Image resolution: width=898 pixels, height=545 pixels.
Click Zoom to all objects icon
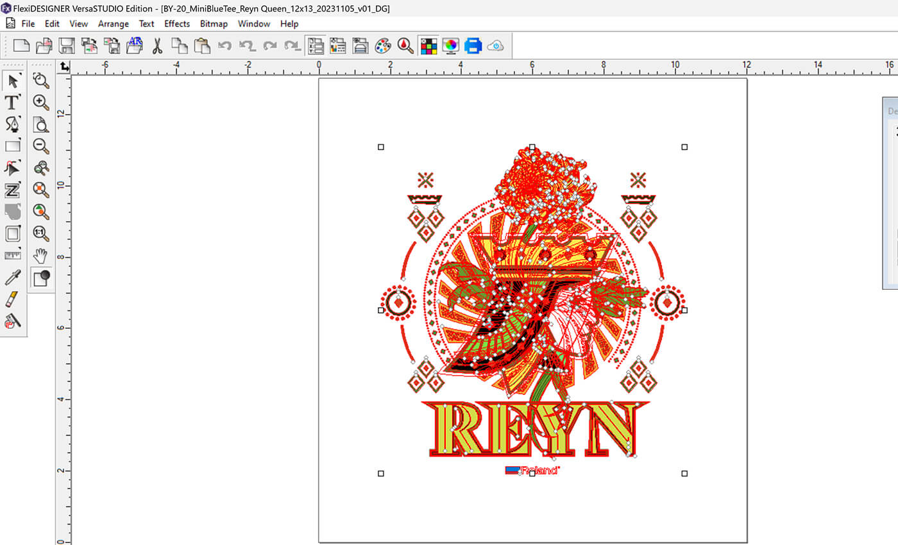(41, 212)
